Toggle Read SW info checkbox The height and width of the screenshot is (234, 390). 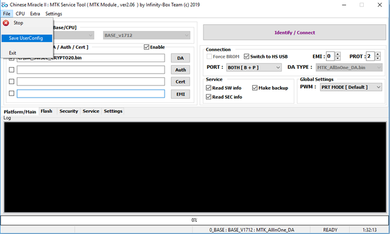[x=208, y=88]
